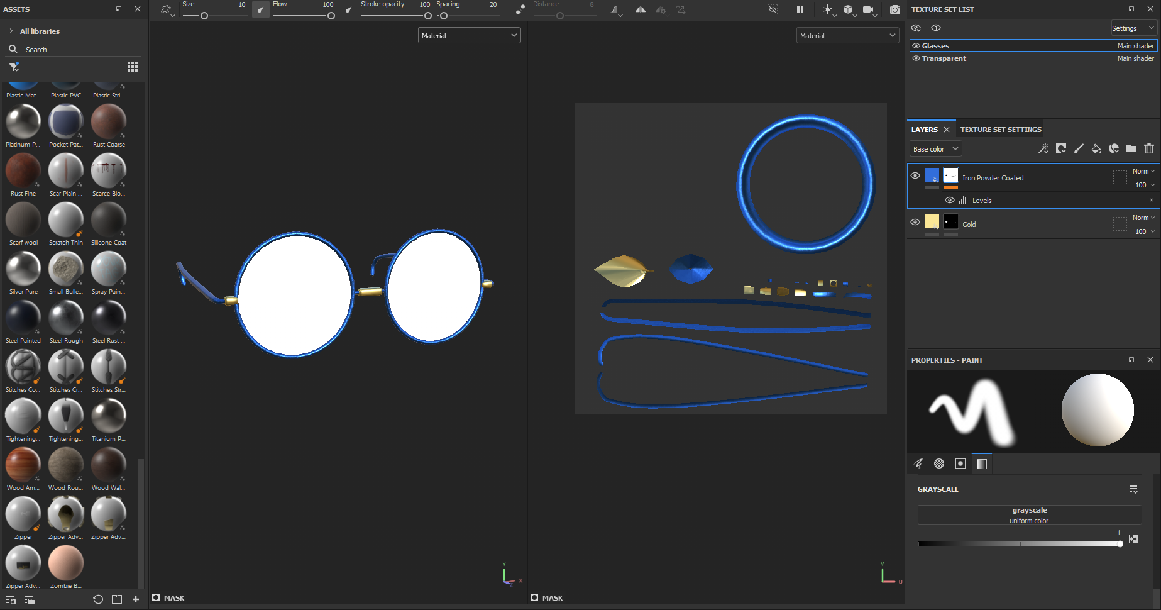Hide the Gold layer
The width and height of the screenshot is (1161, 610).
[915, 222]
